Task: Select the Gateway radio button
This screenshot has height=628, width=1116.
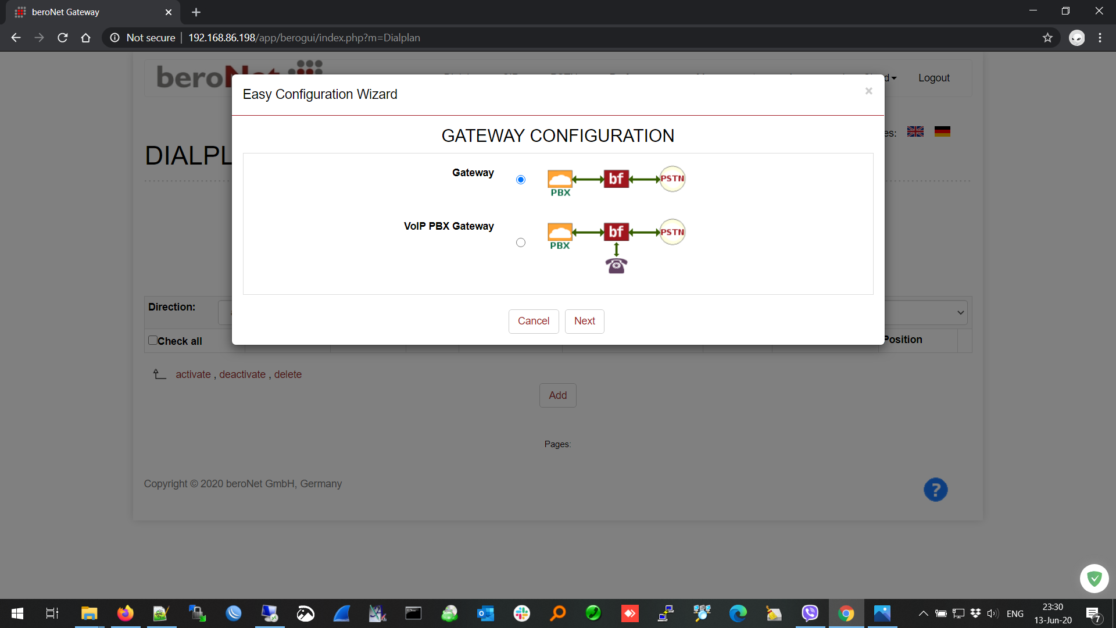Action: coord(521,180)
